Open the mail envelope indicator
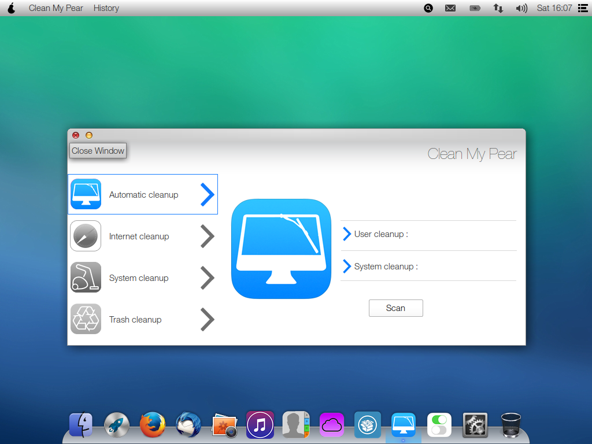This screenshot has width=592, height=444. (x=450, y=8)
